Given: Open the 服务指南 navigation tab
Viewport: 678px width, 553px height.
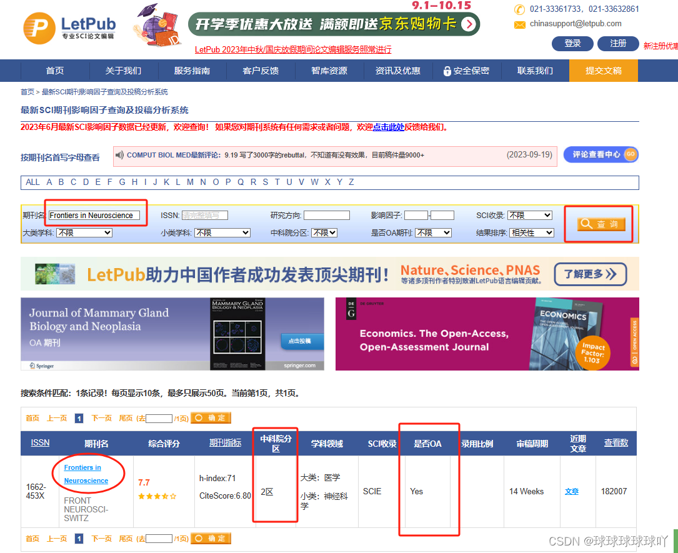Looking at the screenshot, I should point(192,71).
